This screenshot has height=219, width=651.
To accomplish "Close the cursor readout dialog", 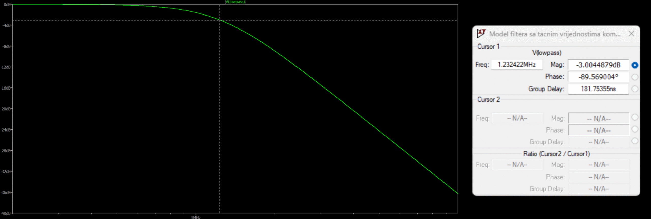I will pos(631,34).
